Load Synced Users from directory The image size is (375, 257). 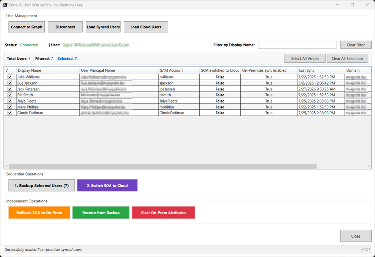tap(103, 27)
